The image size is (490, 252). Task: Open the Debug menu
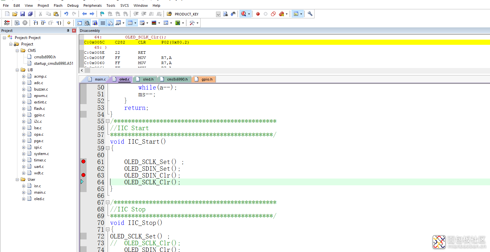tap(73, 5)
